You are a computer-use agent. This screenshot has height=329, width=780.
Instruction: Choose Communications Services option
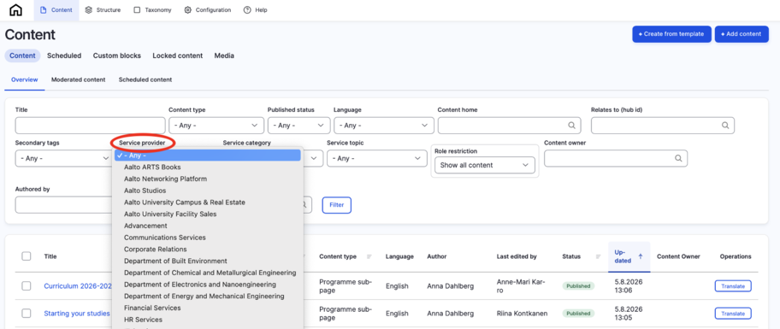[165, 238]
